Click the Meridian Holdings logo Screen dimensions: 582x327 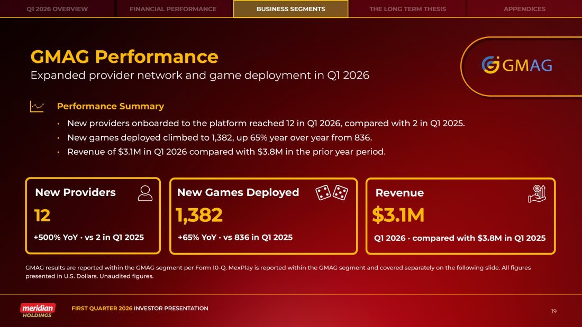point(38,310)
